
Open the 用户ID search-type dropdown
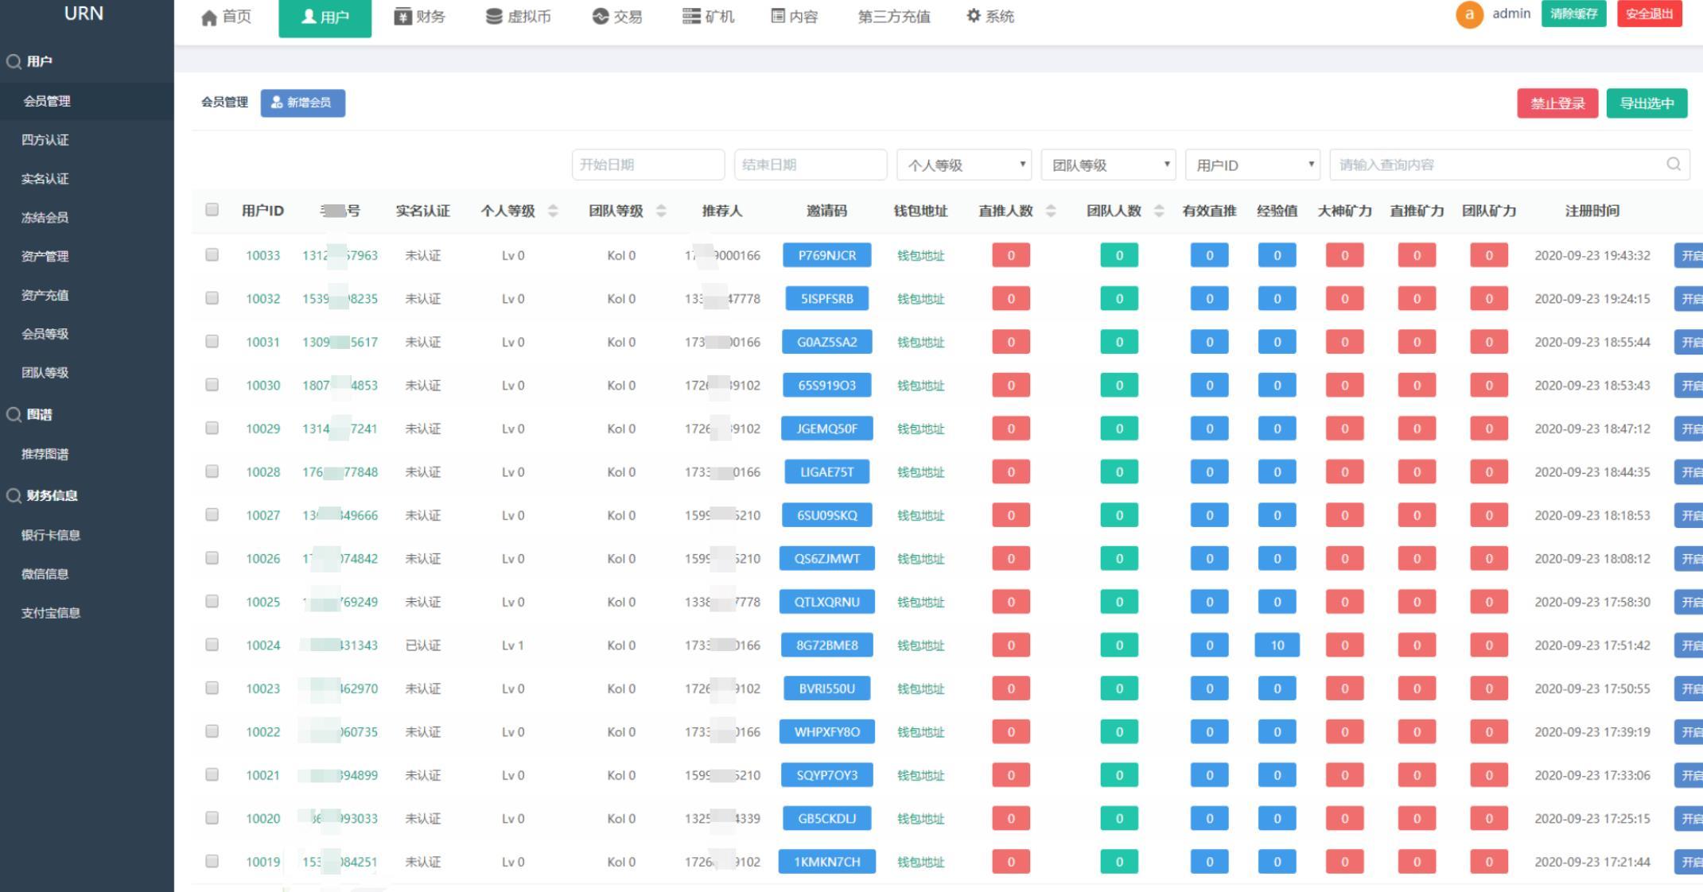click(x=1253, y=165)
